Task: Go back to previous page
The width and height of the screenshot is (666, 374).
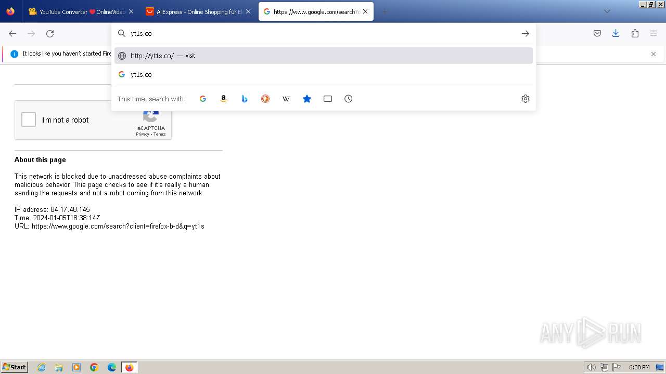Action: [12, 34]
